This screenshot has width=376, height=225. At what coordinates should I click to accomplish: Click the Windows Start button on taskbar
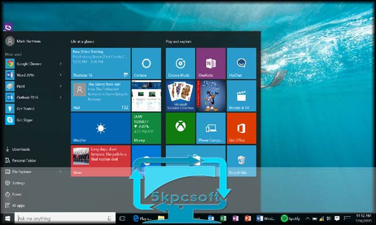(x=8, y=218)
